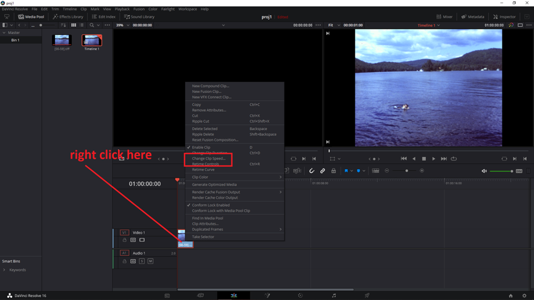This screenshot has width=534, height=300.
Task: Open the Timeline menu in menu bar
Action: [x=70, y=9]
